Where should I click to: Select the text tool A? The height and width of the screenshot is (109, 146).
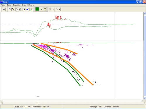tap(24, 9)
